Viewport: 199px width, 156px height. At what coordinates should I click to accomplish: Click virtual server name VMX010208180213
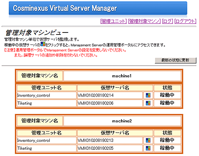coord(95,140)
